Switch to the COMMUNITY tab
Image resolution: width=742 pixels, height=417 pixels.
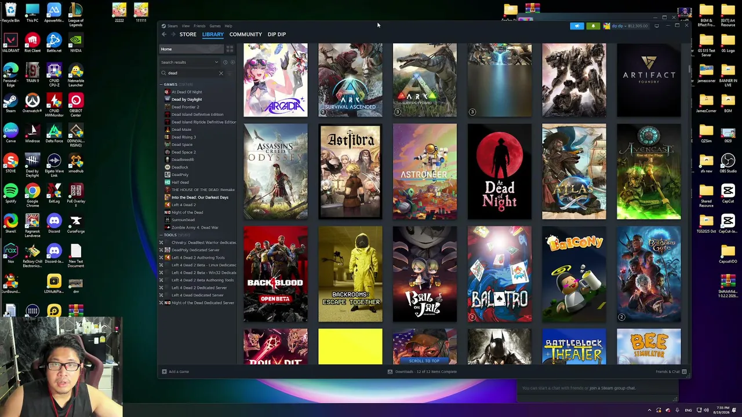click(x=246, y=34)
